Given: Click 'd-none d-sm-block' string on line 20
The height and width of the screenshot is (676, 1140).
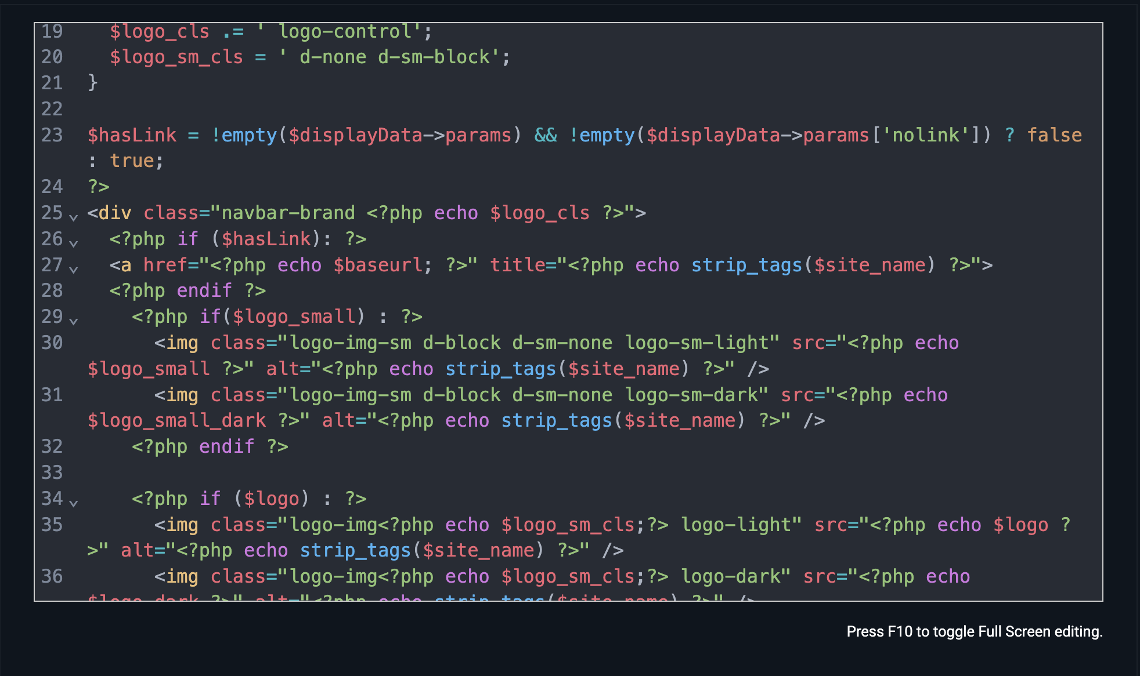Looking at the screenshot, I should pos(395,57).
